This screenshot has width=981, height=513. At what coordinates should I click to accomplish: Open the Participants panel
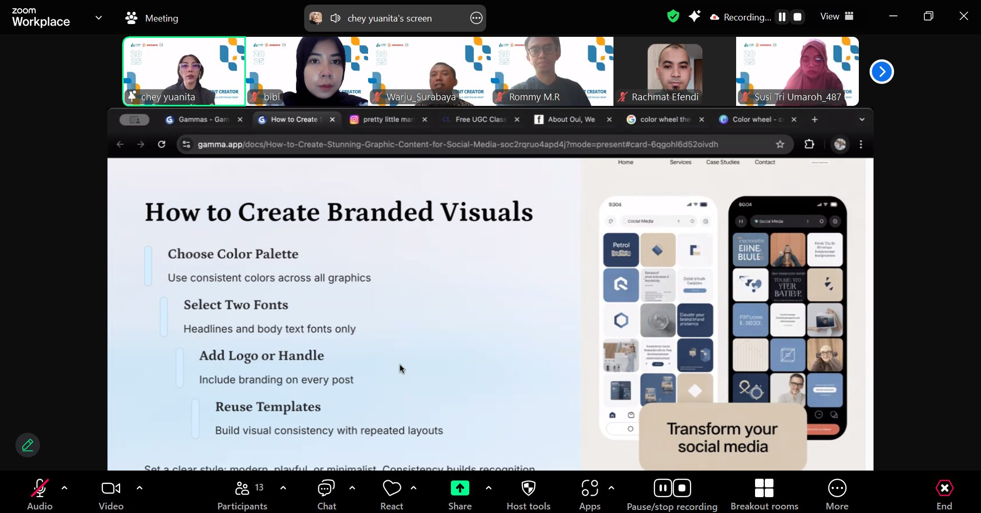[x=242, y=494]
